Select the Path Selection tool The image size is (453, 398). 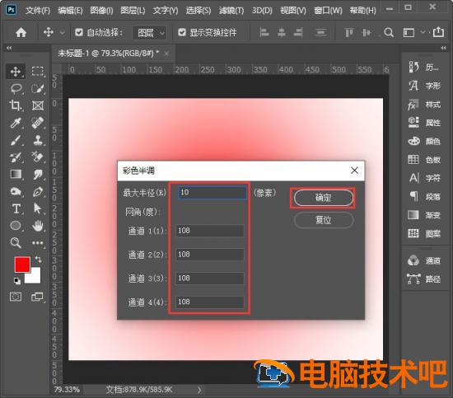click(x=38, y=208)
